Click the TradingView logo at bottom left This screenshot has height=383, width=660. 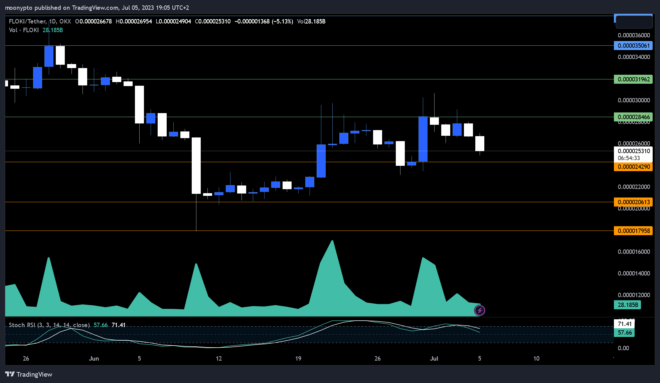click(x=29, y=374)
